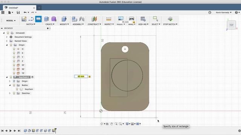
Task: Open the Help question mark dropdown
Action: [x=237, y=12]
